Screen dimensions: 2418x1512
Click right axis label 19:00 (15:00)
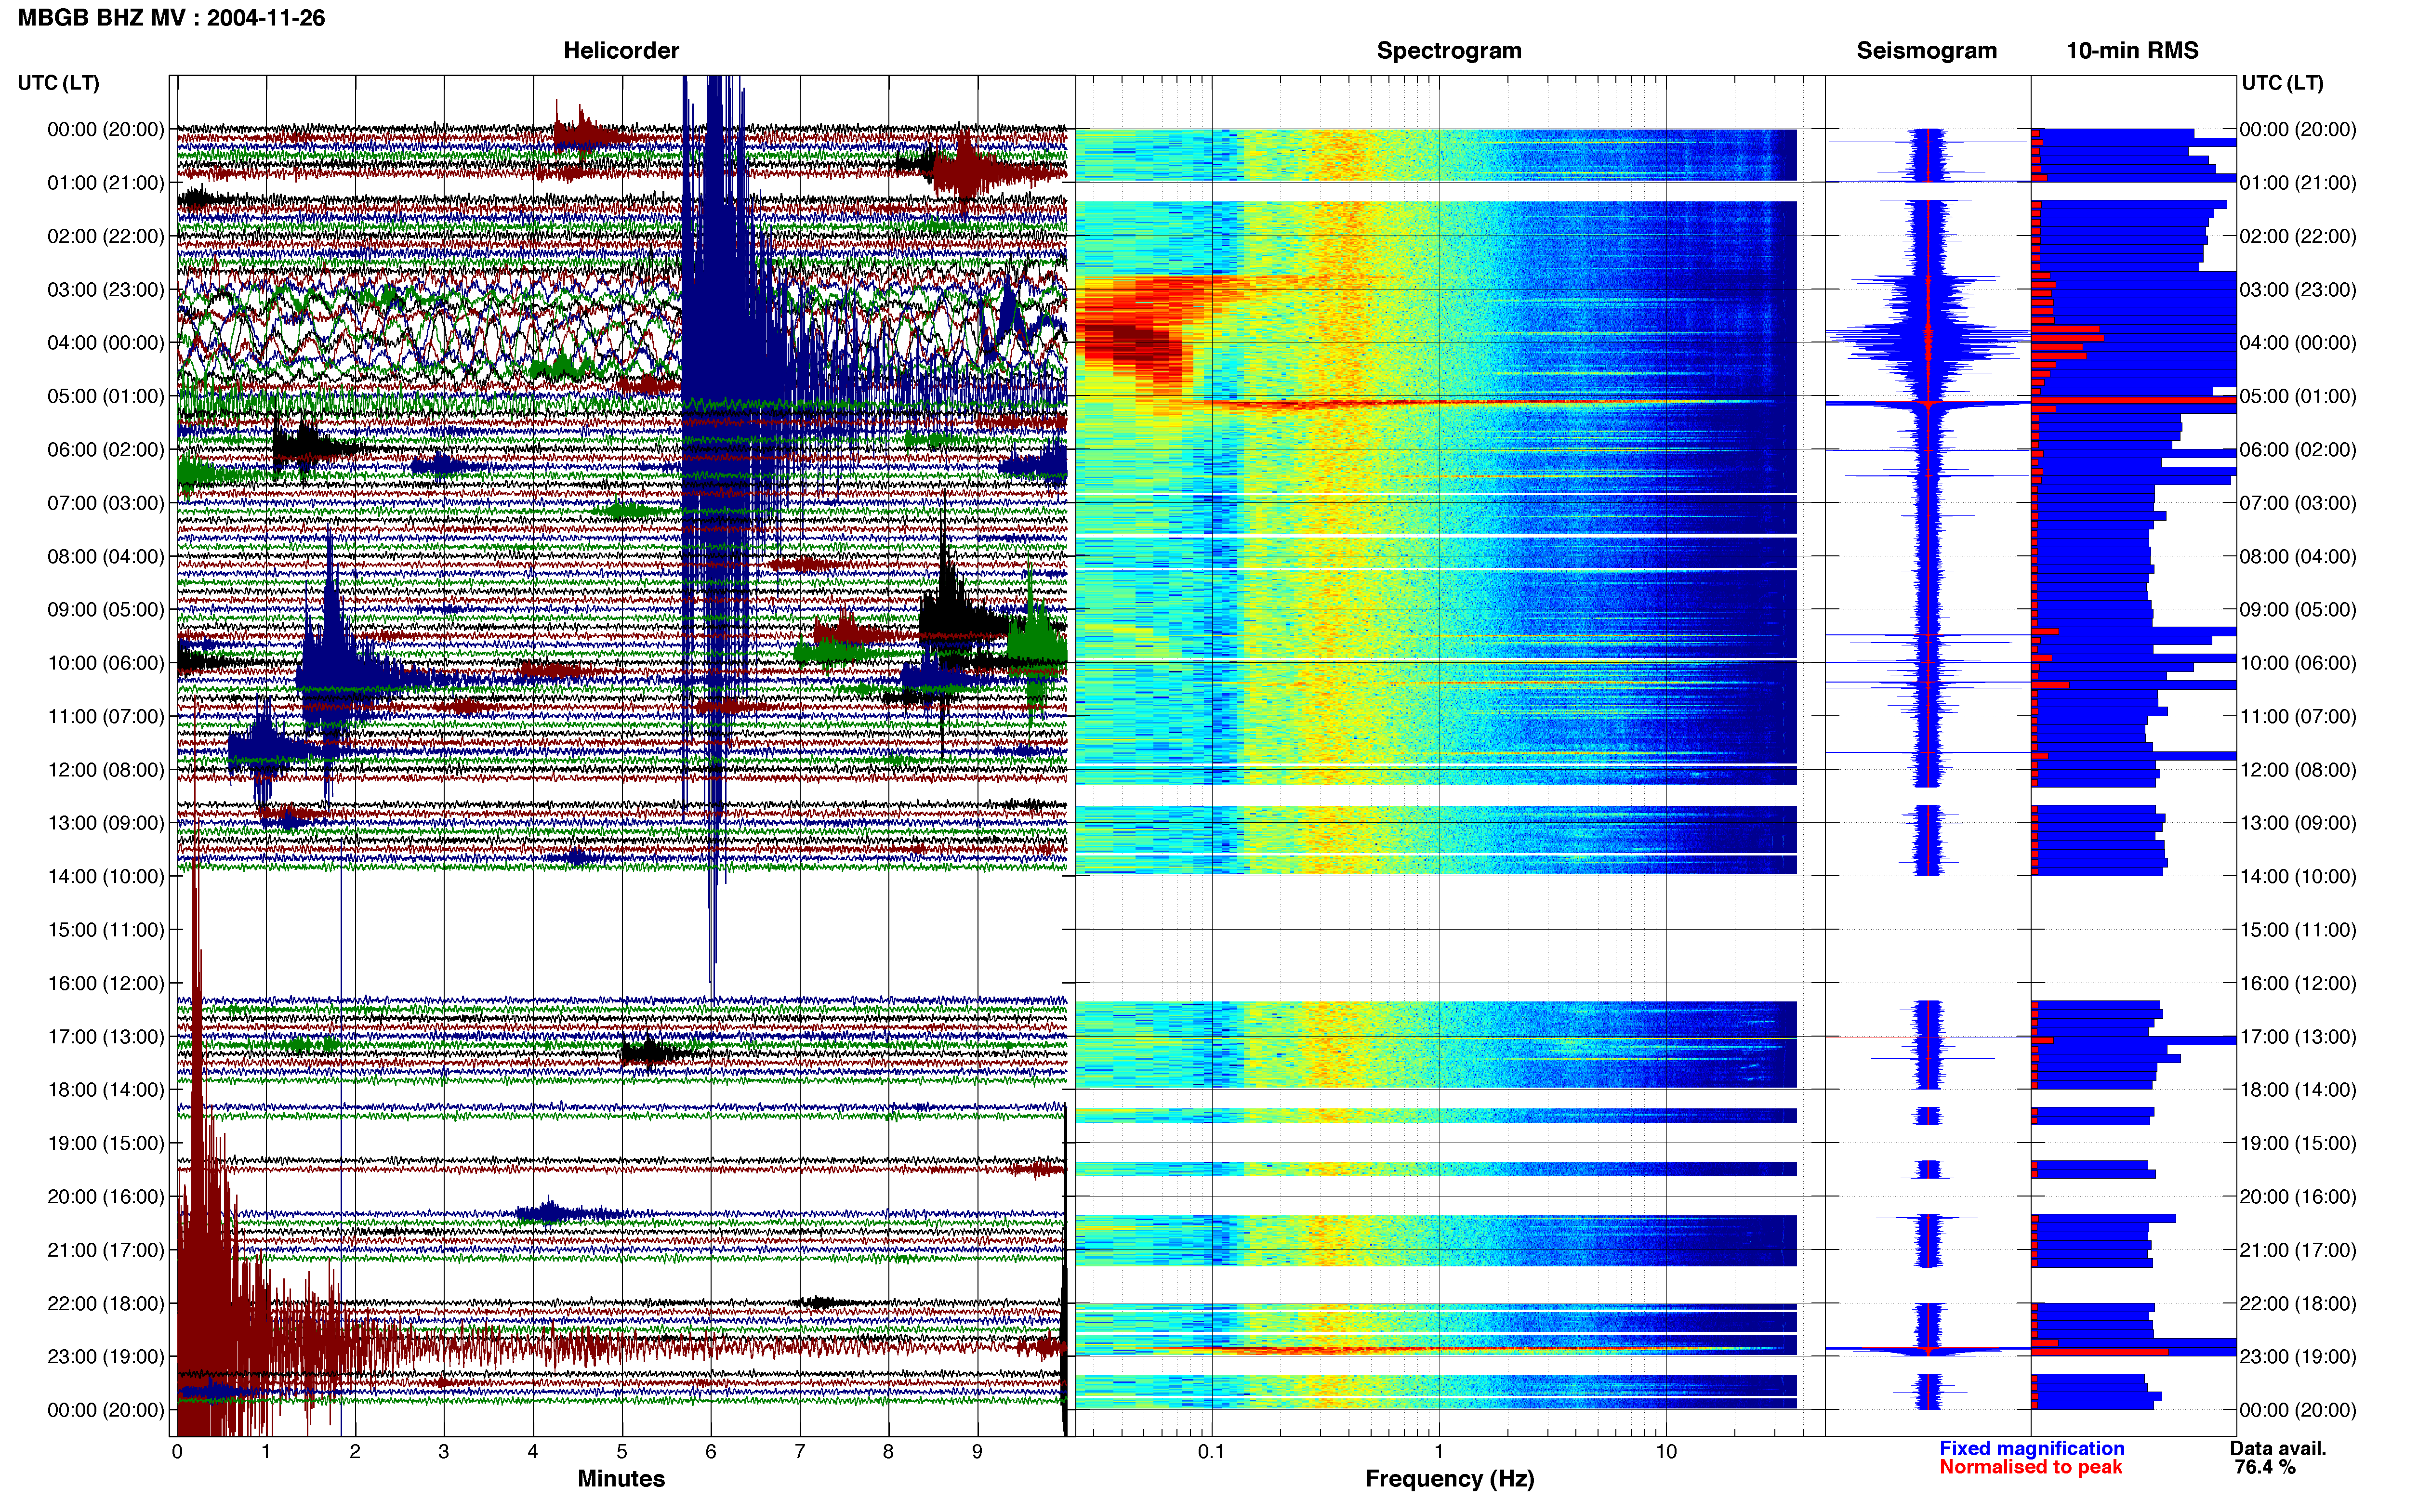[2298, 1143]
